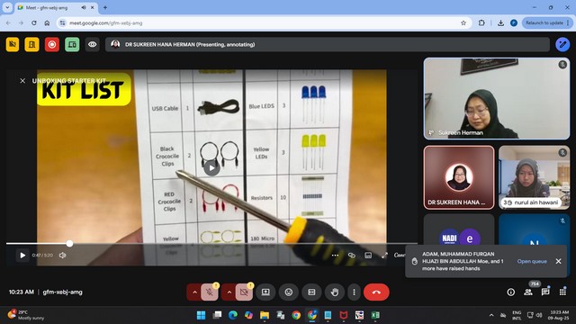Open the chat panel icon
This screenshot has width=576, height=324.
pyautogui.click(x=545, y=292)
